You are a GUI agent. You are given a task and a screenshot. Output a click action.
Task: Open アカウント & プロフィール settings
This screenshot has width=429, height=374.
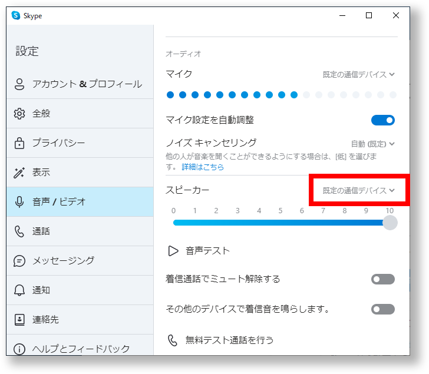pos(80,84)
